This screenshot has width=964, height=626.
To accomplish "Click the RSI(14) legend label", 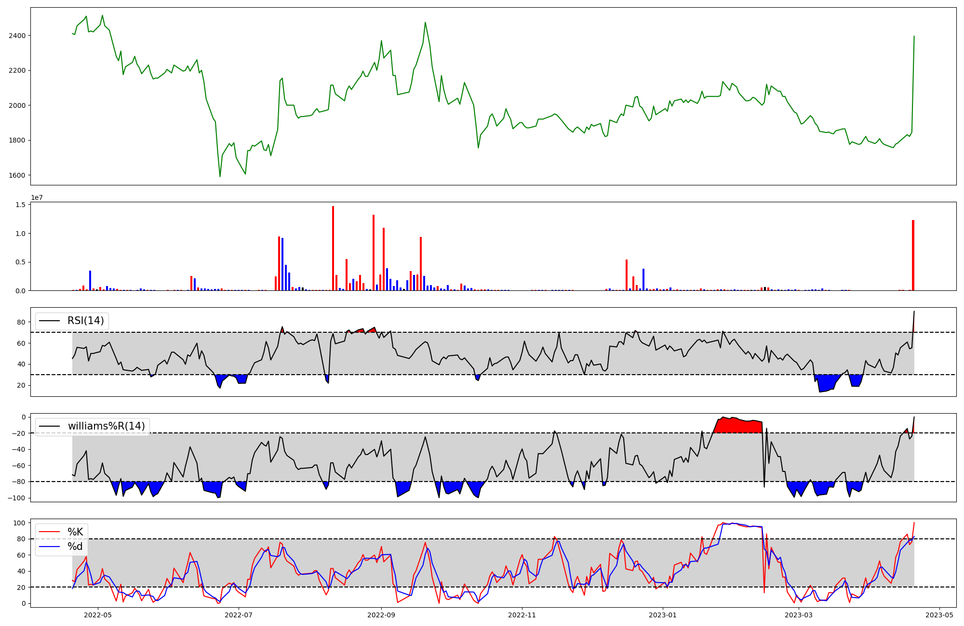I will tap(85, 321).
